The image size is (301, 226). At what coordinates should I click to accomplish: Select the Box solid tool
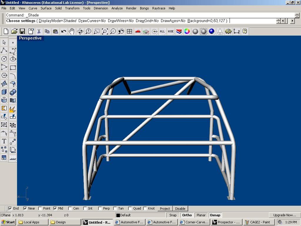point(4,92)
